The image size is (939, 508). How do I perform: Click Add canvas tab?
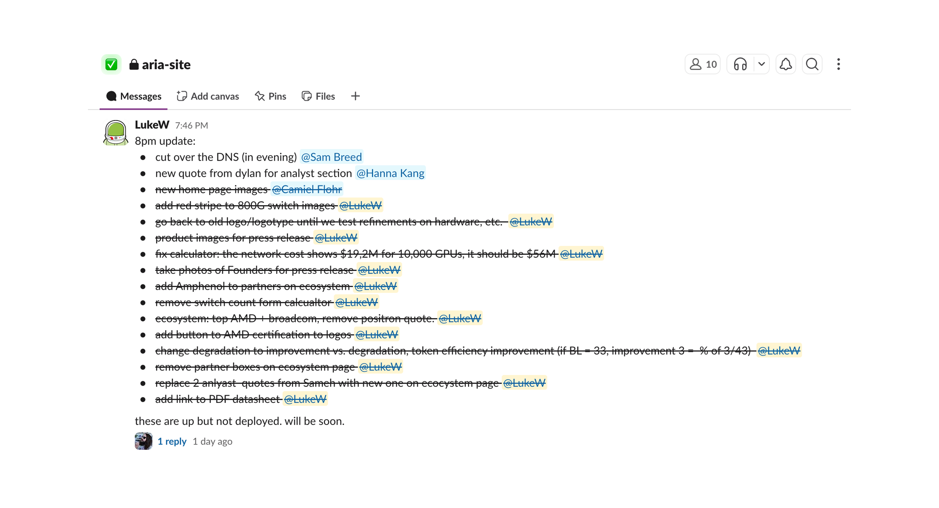coord(208,96)
